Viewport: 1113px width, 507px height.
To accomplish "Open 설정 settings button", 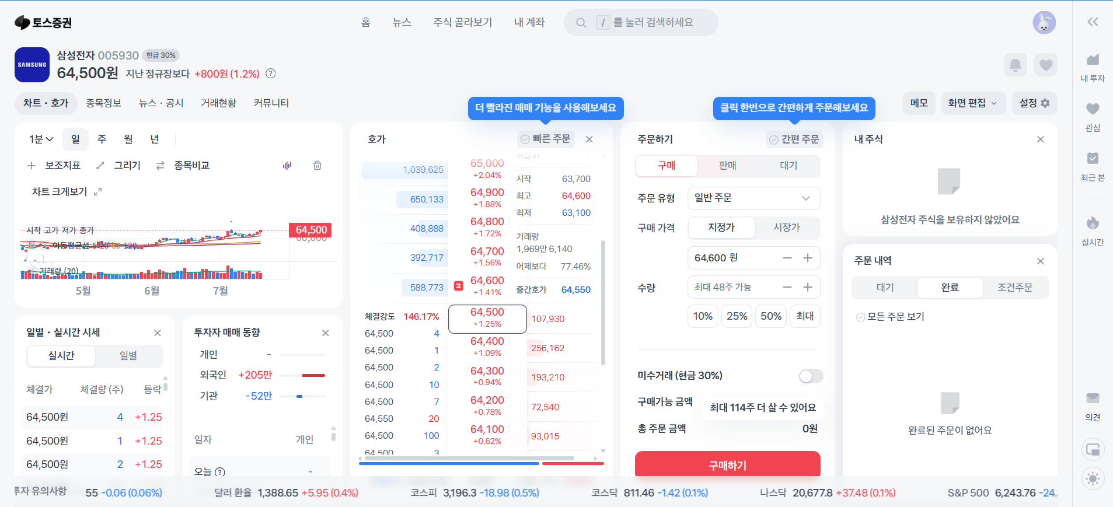I will (x=1034, y=103).
